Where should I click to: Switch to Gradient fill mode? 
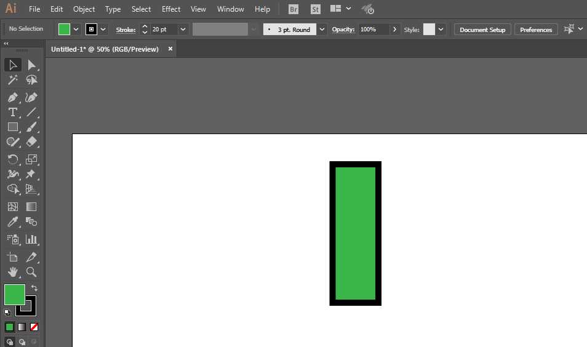coord(22,327)
